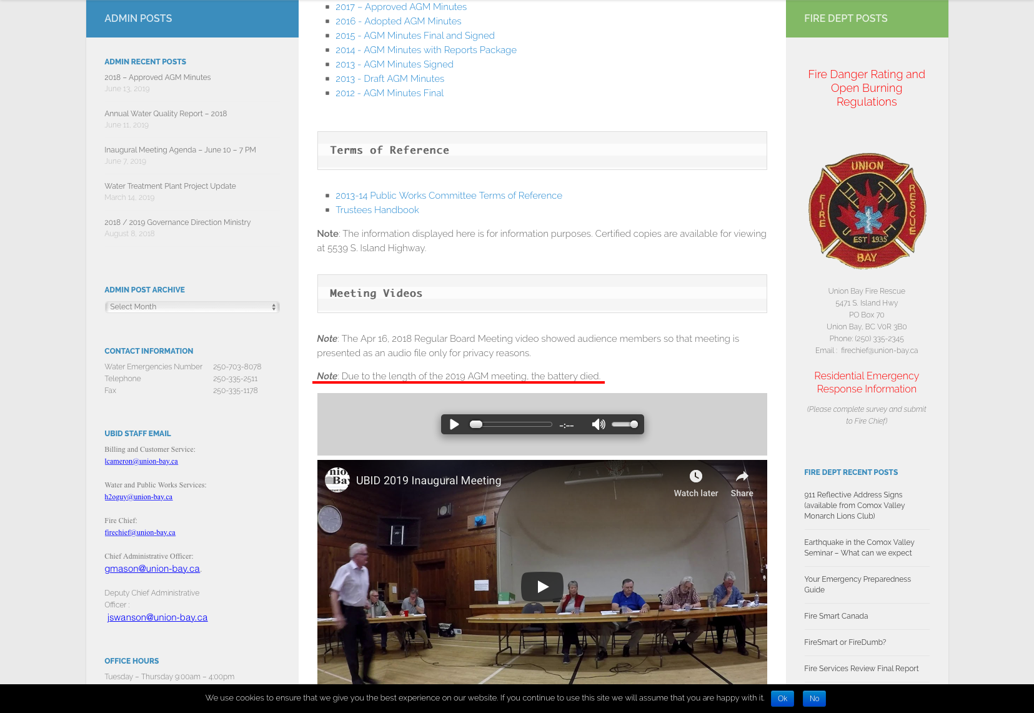Toggle mute on the audio player
The image size is (1034, 713).
pyautogui.click(x=598, y=424)
